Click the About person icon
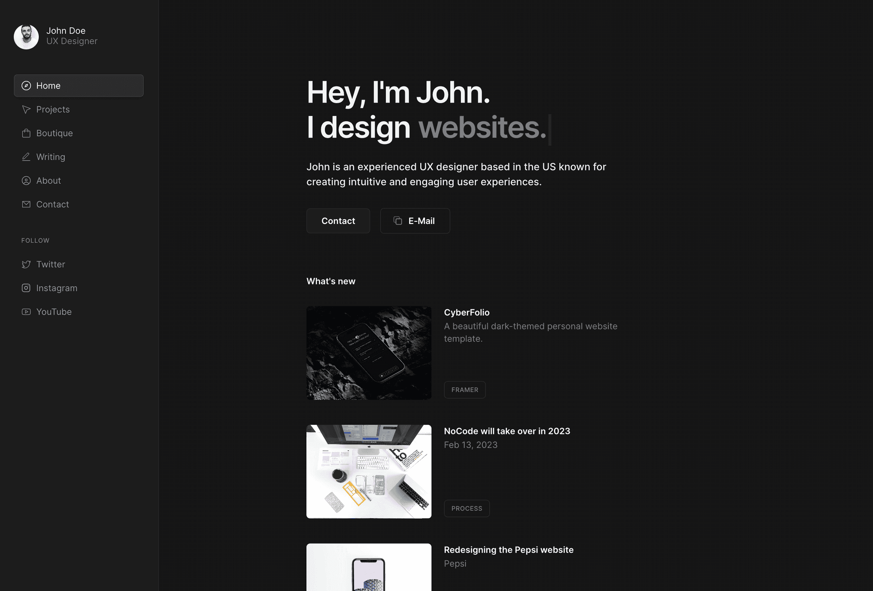Image resolution: width=873 pixels, height=591 pixels. pyautogui.click(x=25, y=181)
